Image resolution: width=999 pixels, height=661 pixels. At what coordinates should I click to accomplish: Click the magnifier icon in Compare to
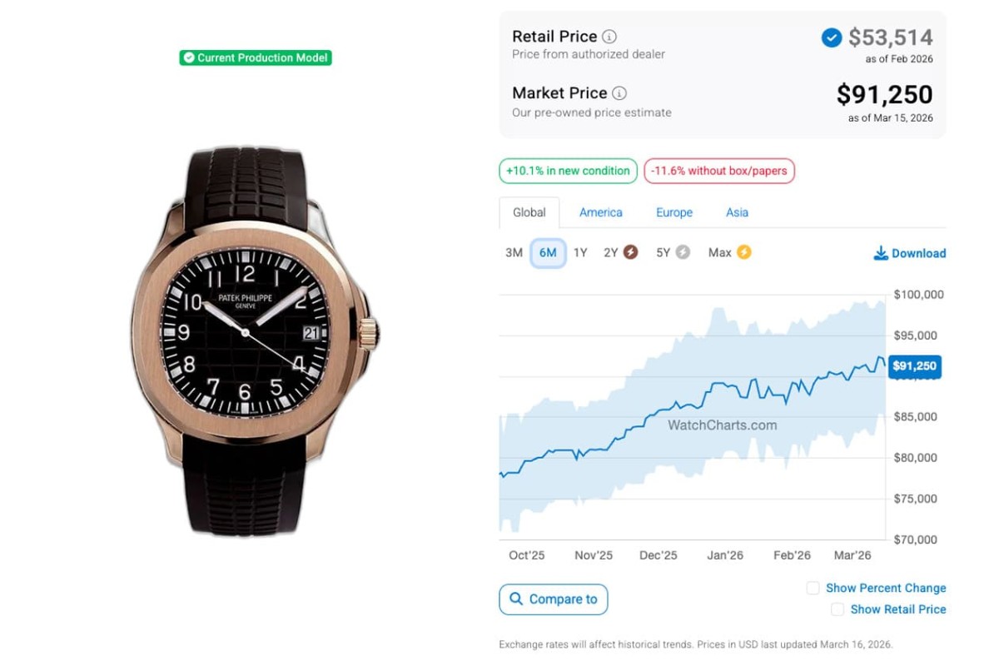pyautogui.click(x=516, y=599)
